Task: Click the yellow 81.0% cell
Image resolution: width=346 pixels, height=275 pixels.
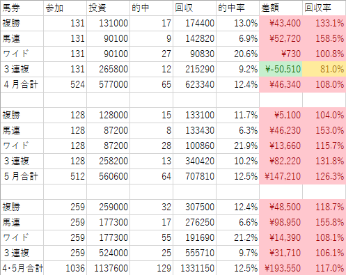Action: pos(324,69)
